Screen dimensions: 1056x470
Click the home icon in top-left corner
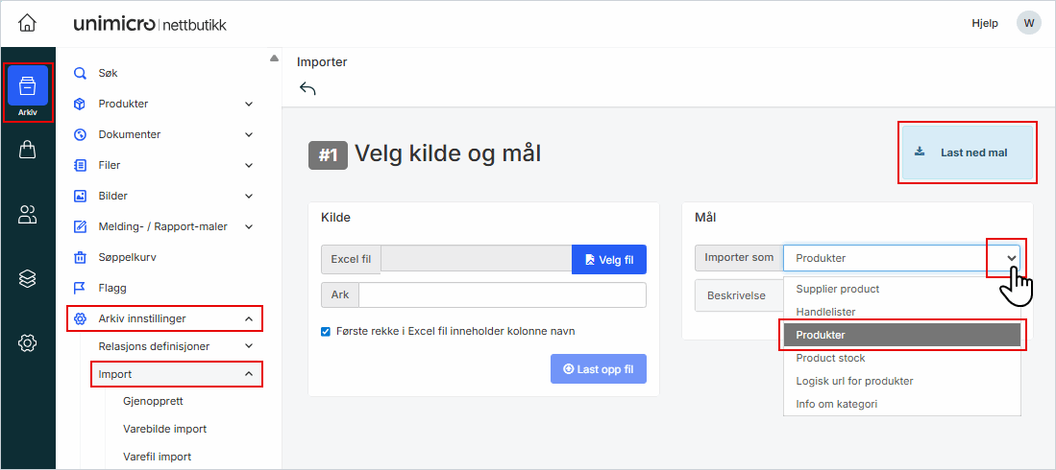[x=28, y=23]
